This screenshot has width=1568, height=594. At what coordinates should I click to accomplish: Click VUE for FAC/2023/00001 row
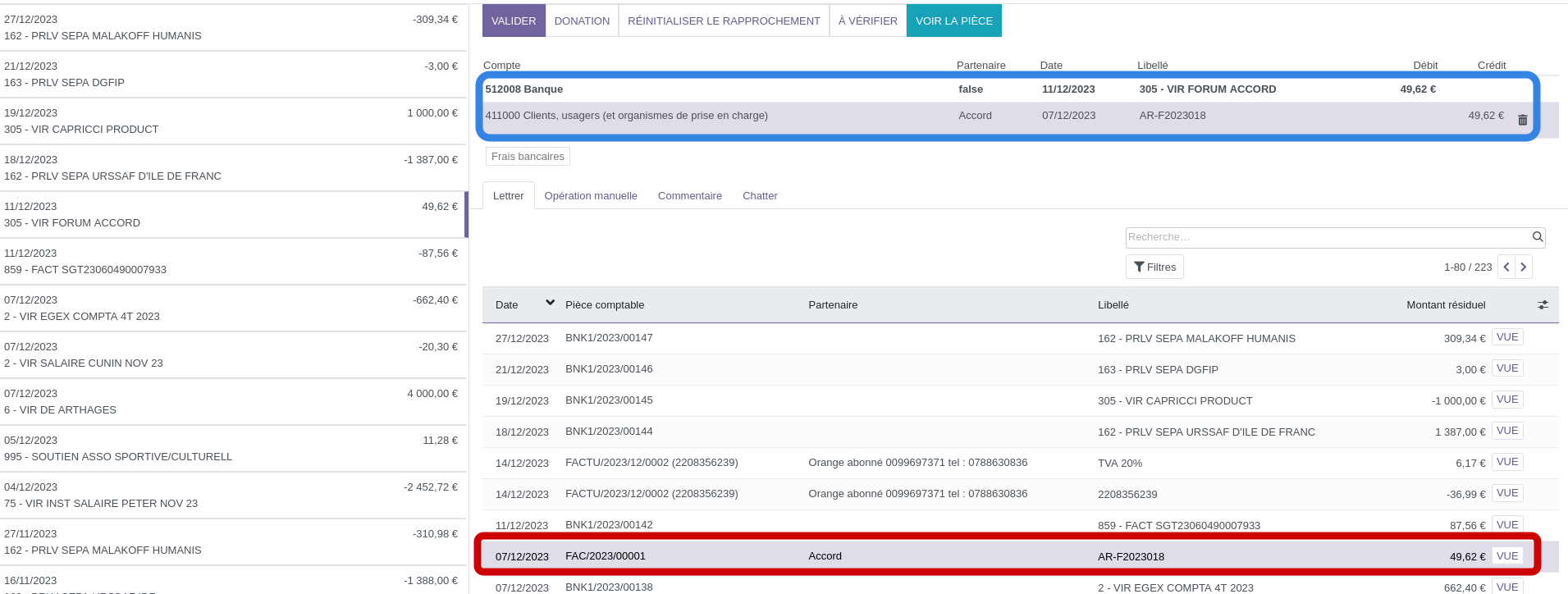[x=1506, y=555]
